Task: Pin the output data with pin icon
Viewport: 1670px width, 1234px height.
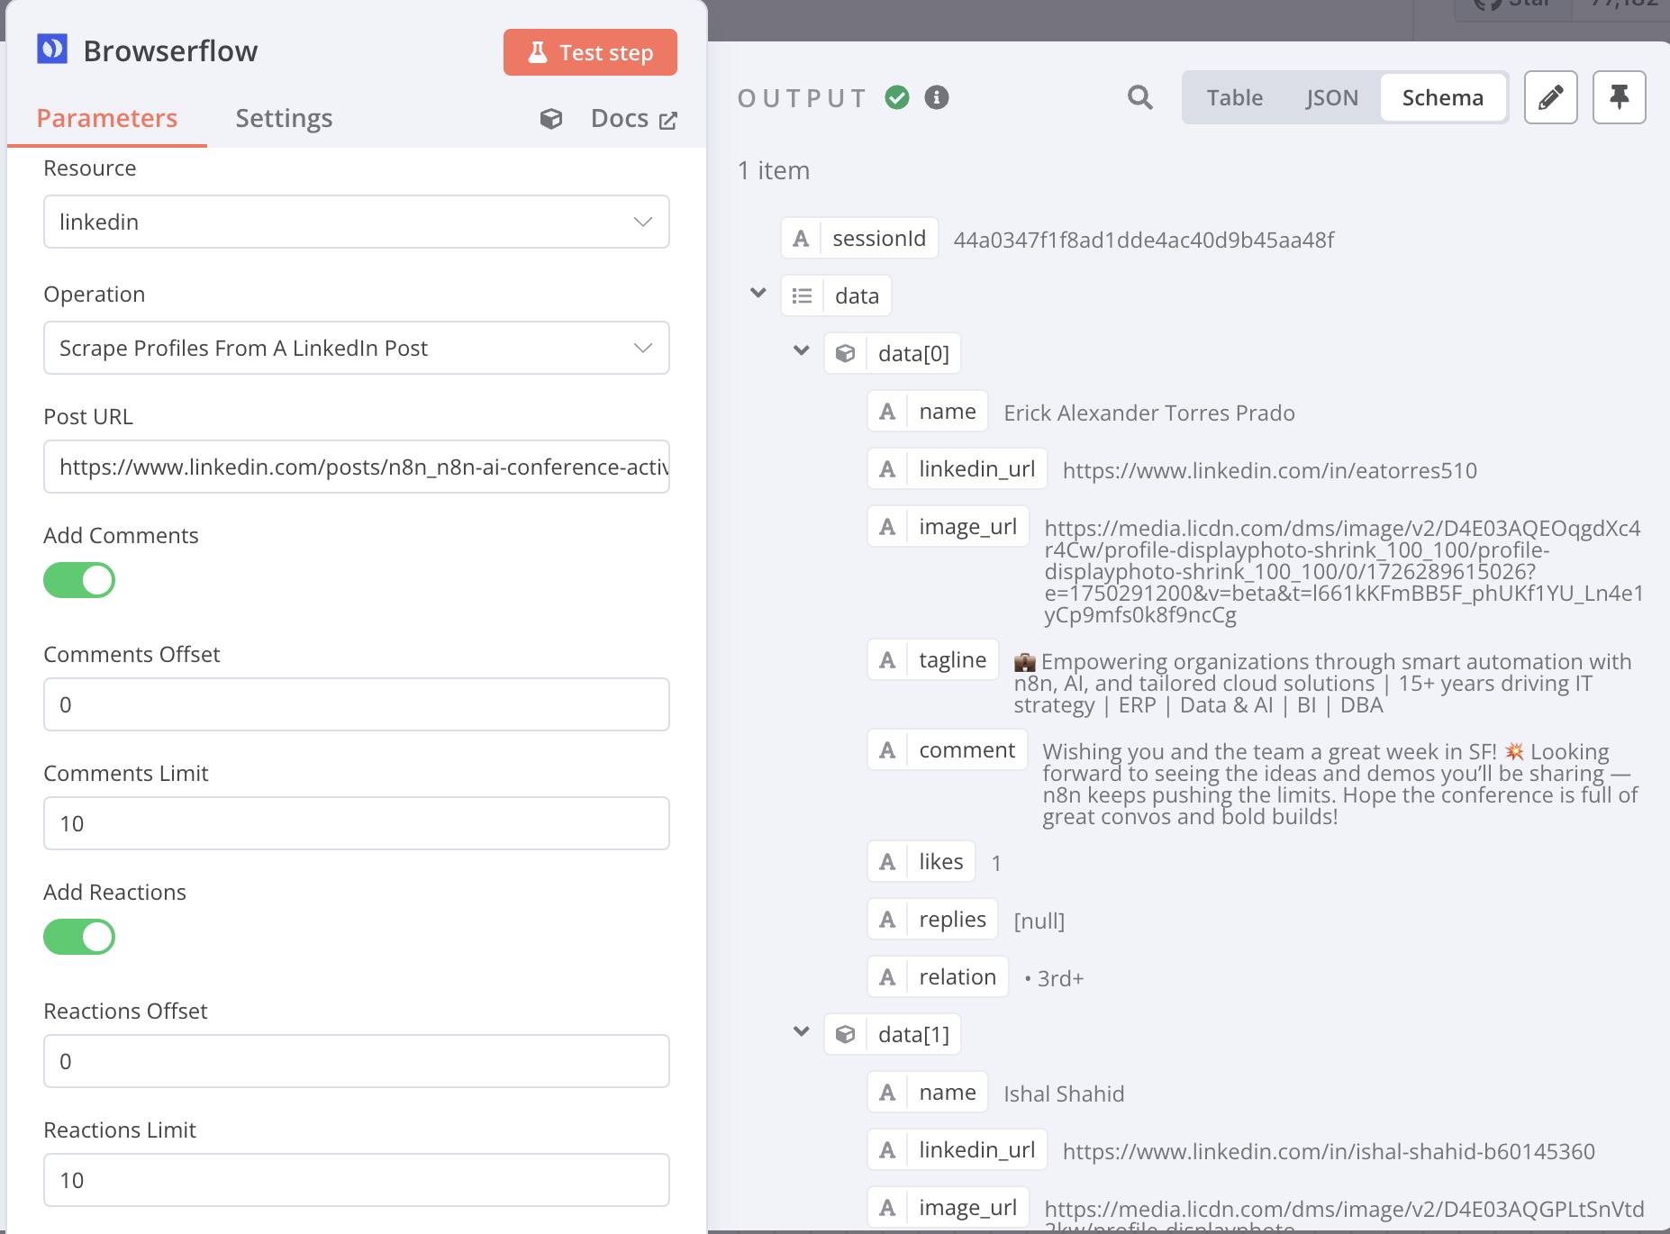Action: [1620, 97]
